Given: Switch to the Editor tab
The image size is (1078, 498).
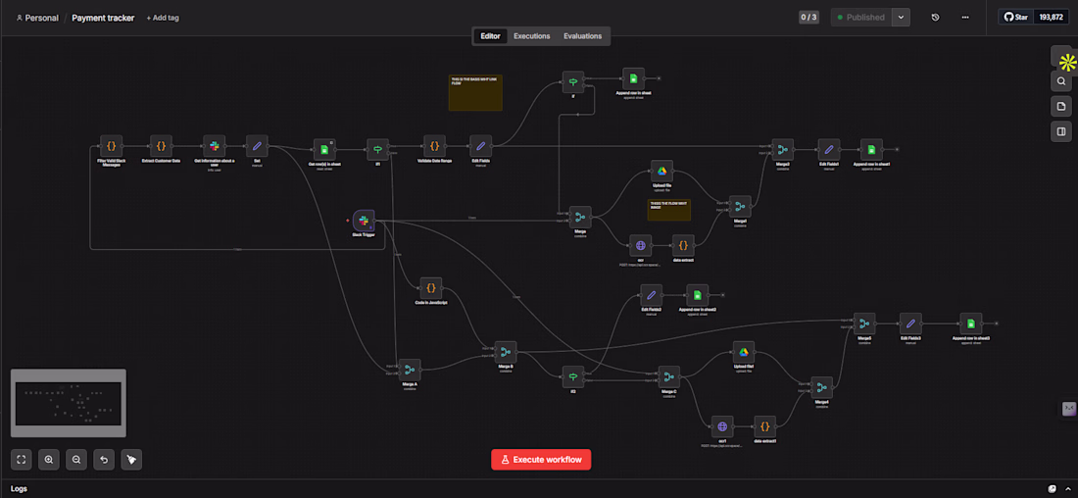Looking at the screenshot, I should [x=490, y=35].
